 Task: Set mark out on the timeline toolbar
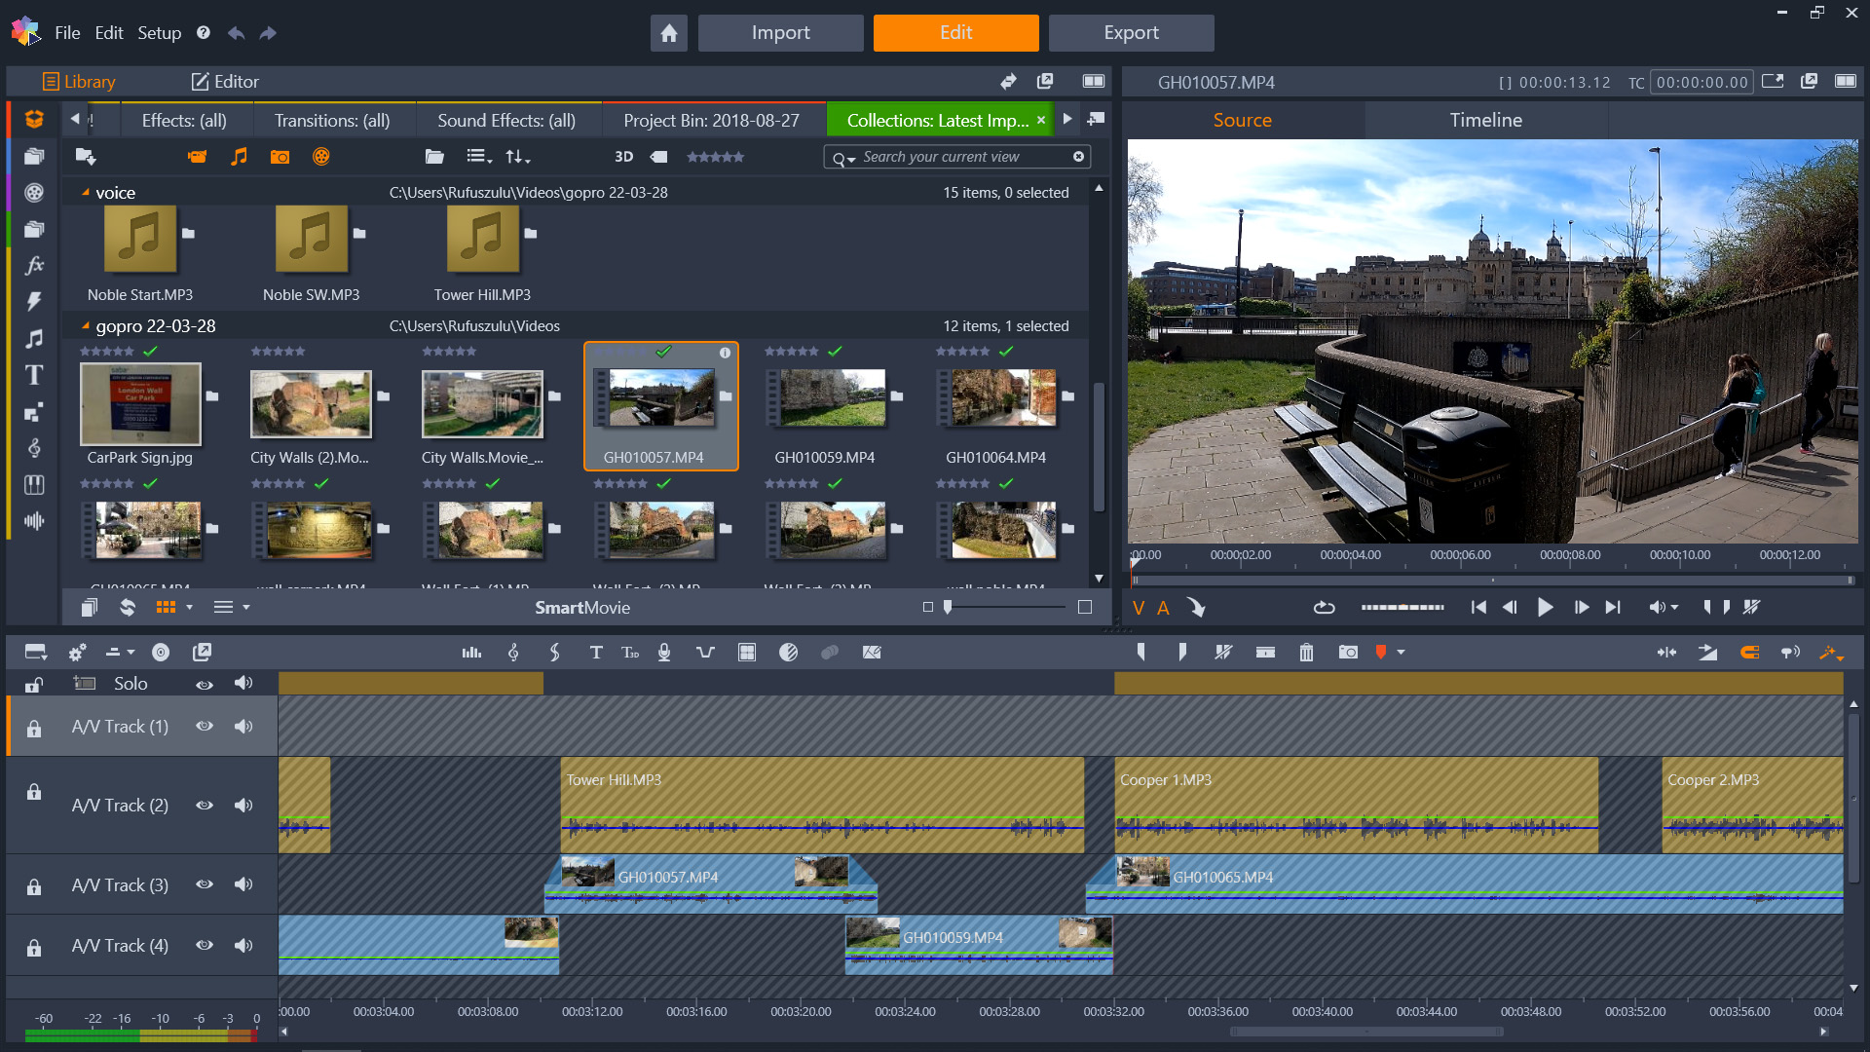tap(1181, 653)
